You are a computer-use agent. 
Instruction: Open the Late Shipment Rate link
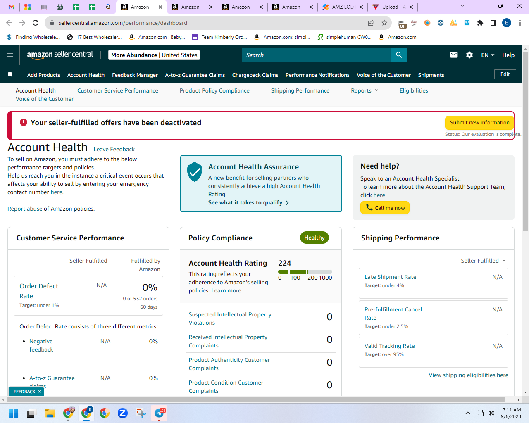pyautogui.click(x=390, y=277)
